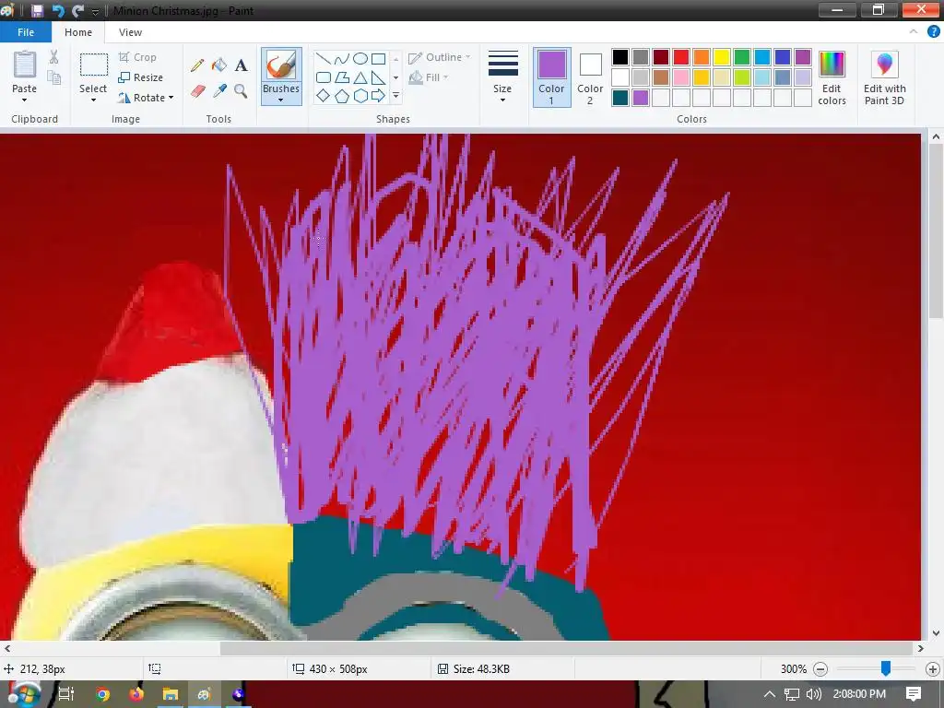
Task: Click the Brushes tool icon
Action: [x=281, y=65]
